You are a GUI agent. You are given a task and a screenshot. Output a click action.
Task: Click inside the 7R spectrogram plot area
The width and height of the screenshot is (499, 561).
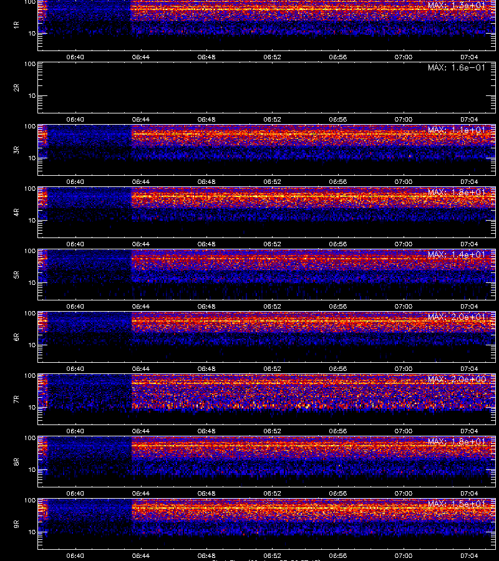(266, 400)
